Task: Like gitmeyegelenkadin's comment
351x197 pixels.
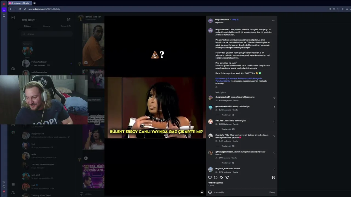Action: pos(274,152)
